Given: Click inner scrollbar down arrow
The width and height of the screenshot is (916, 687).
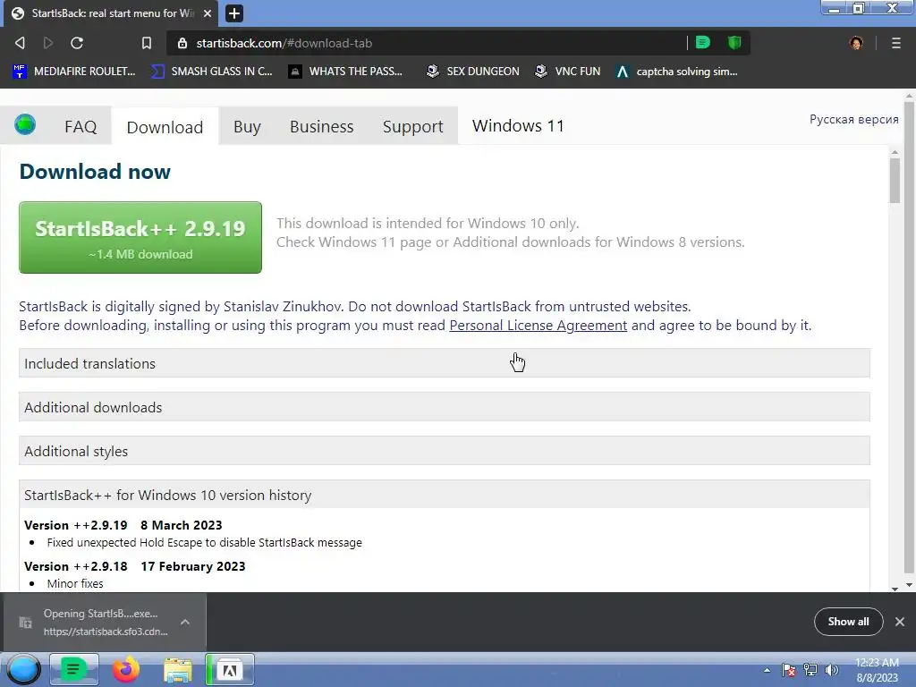Looking at the screenshot, I should (x=895, y=589).
